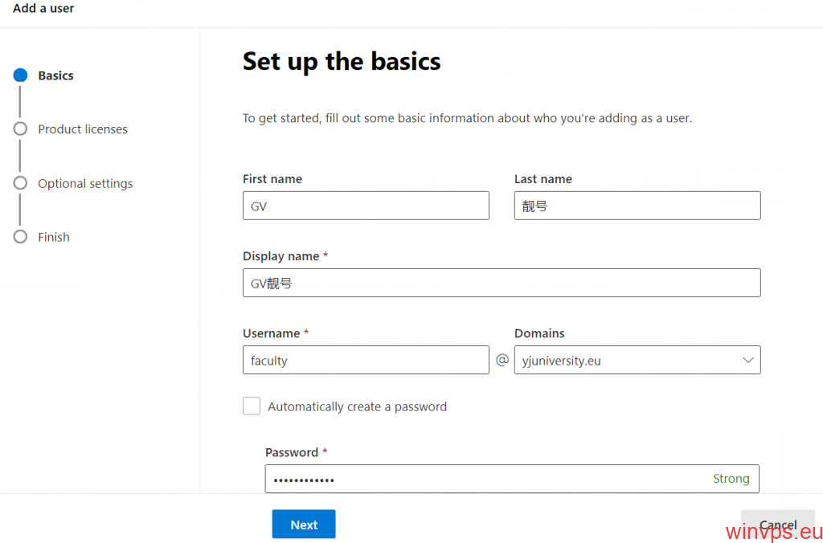Click the green Strong password indicator
The width and height of the screenshot is (823, 543).
pyautogui.click(x=731, y=479)
